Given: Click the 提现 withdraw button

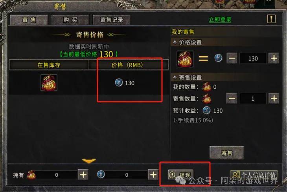Looking at the screenshot, I should (181, 175).
